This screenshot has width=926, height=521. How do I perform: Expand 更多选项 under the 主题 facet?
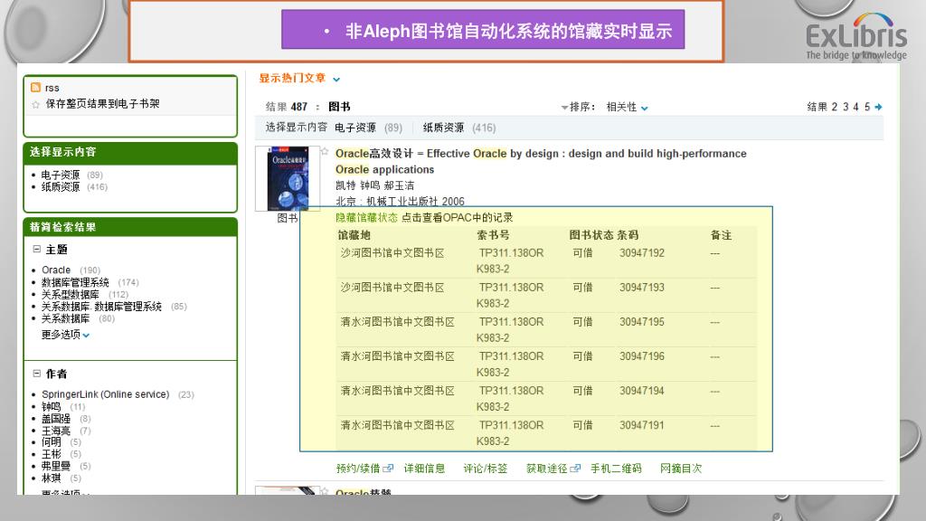(65, 335)
